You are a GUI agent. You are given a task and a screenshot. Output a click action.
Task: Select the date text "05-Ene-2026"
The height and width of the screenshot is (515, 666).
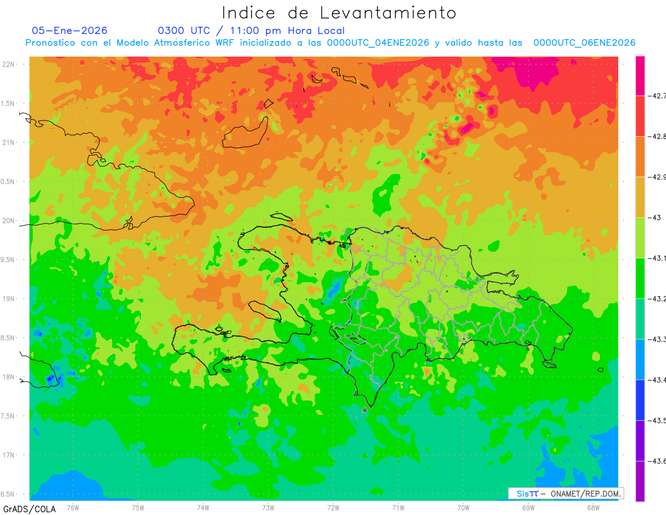(x=69, y=31)
